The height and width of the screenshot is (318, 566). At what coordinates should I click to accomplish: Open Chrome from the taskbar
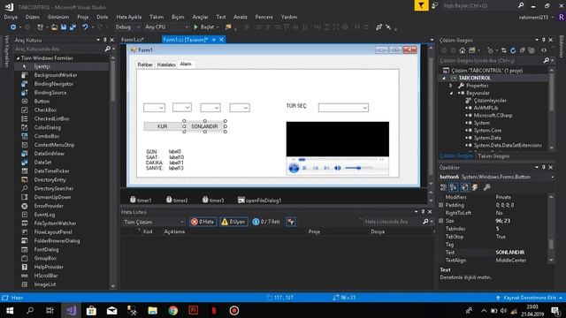[x=173, y=310]
